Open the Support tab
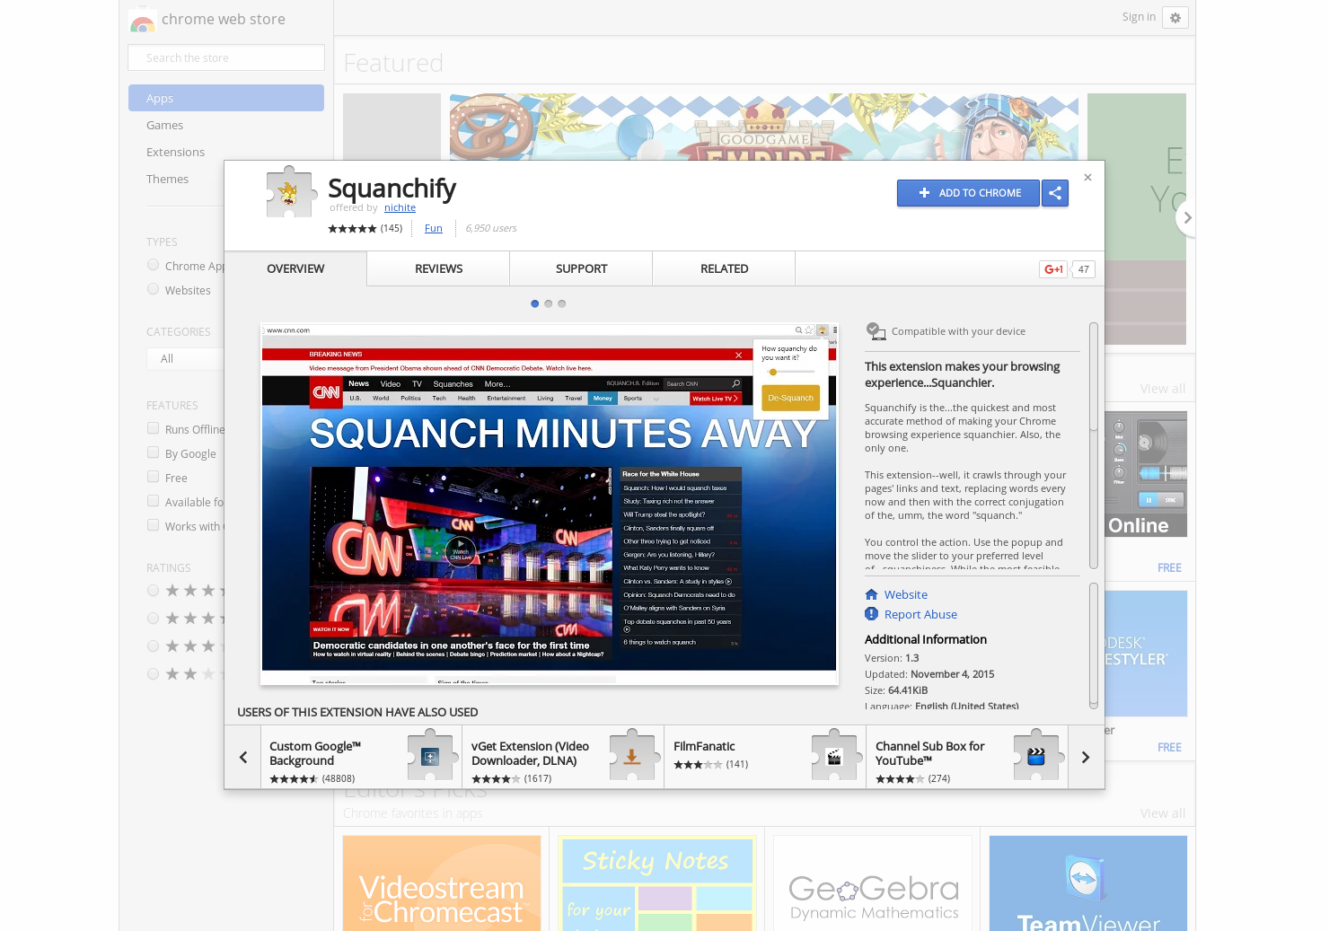Image resolution: width=1329 pixels, height=931 pixels. pyautogui.click(x=581, y=268)
